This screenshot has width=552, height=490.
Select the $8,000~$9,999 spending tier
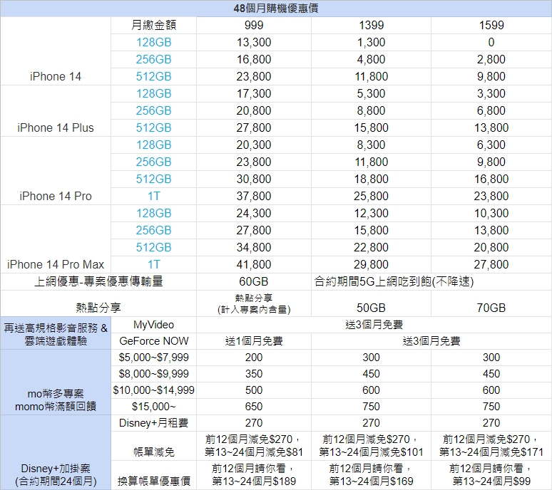(154, 374)
